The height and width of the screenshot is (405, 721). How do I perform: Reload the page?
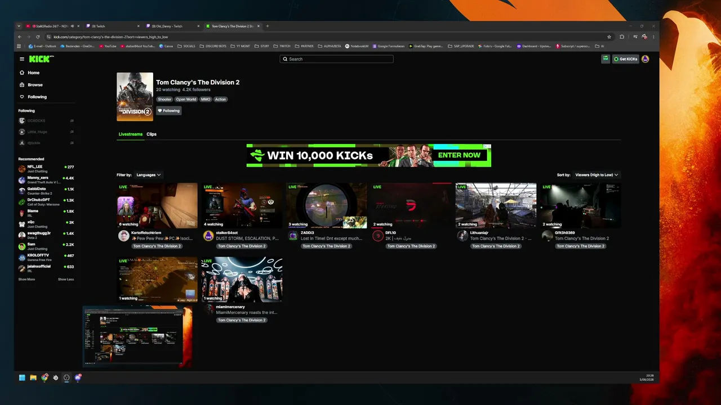coord(37,37)
